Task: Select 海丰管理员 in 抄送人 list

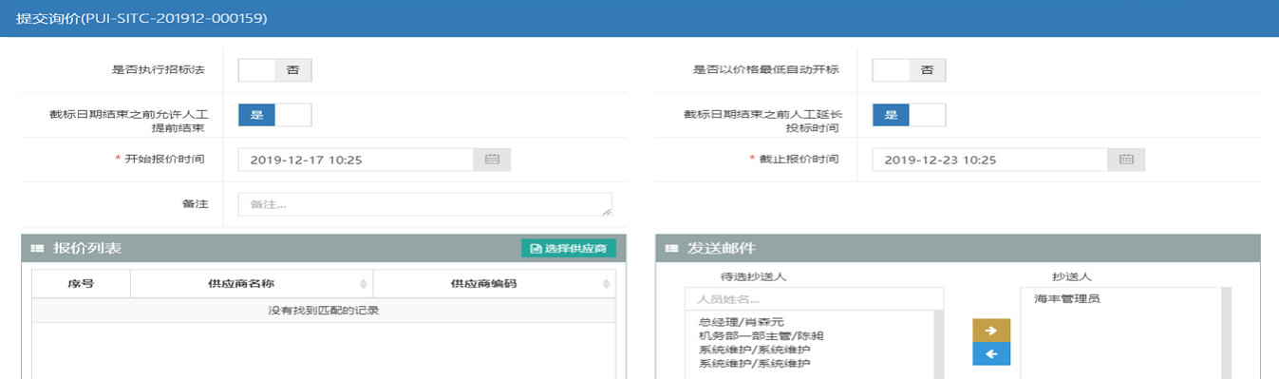Action: [x=1067, y=299]
